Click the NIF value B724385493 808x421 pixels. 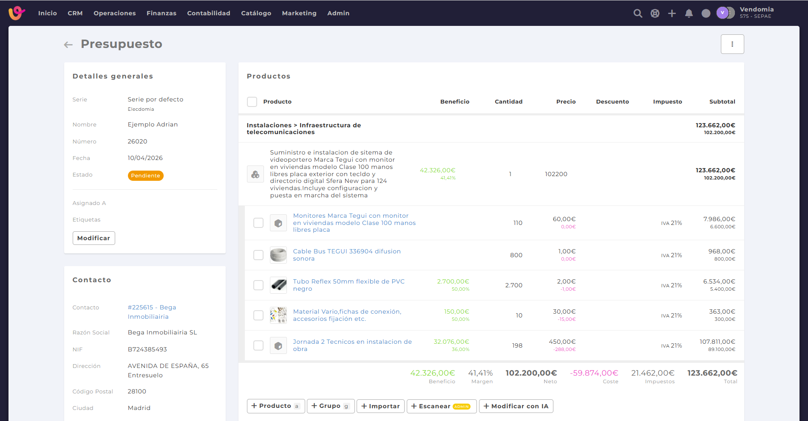pos(147,349)
